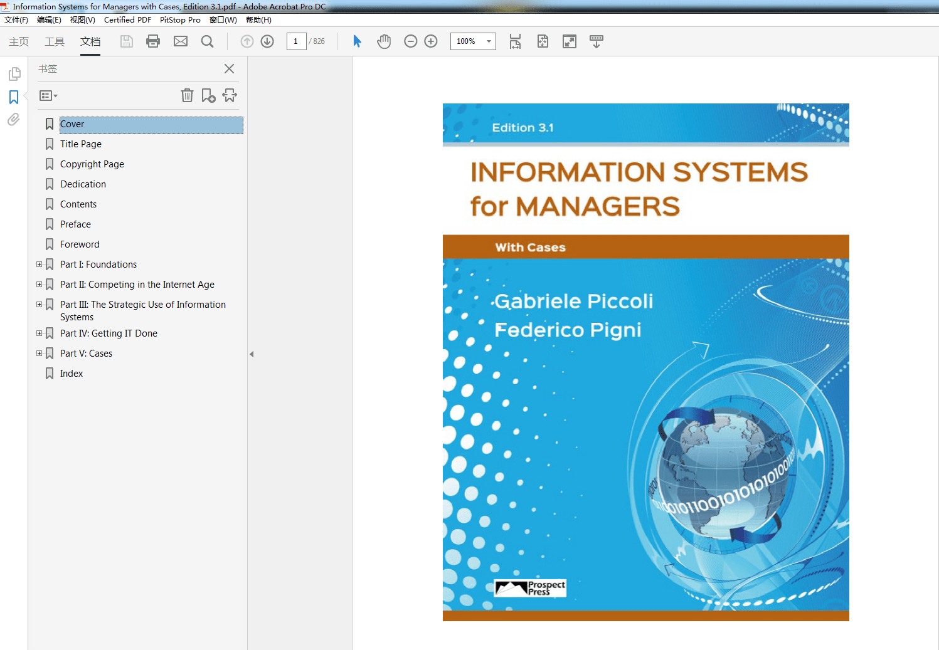Activate the Selection arrow tool
The height and width of the screenshot is (650, 939).
coord(356,41)
